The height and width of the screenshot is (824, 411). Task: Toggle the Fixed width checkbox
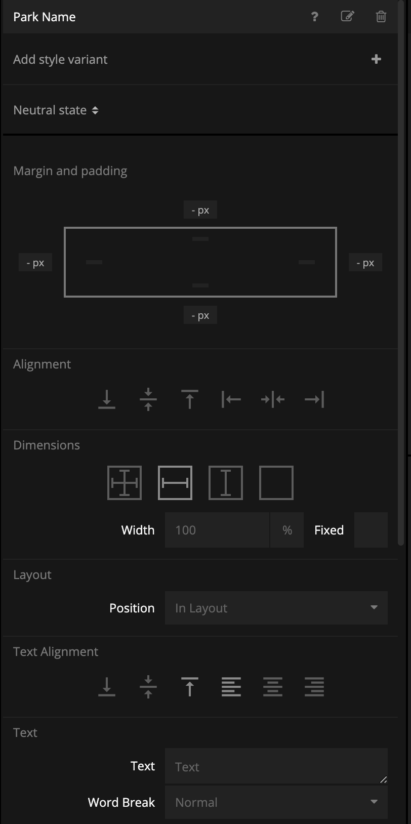coord(371,530)
